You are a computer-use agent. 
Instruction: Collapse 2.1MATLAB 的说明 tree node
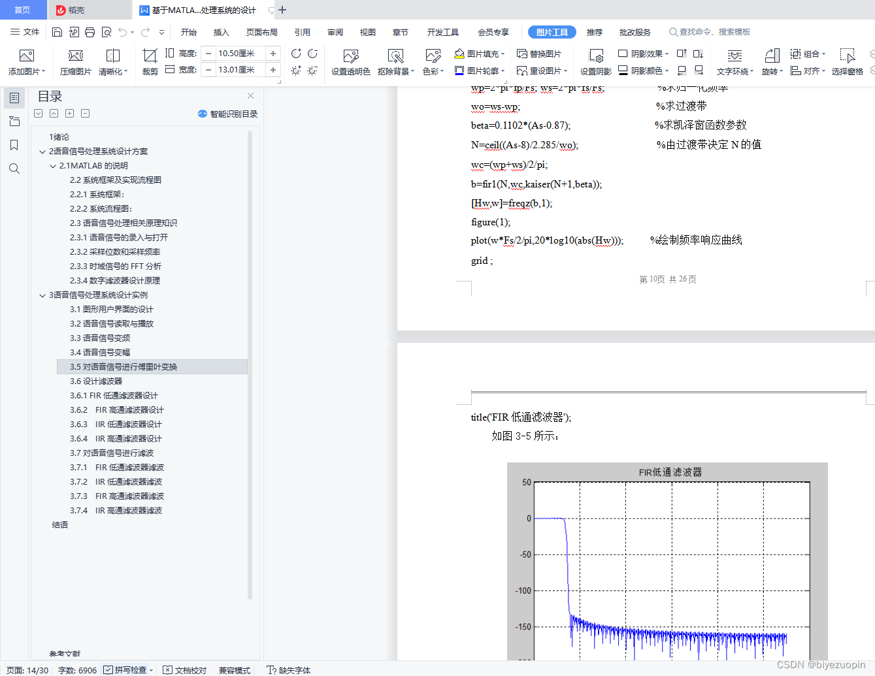pyautogui.click(x=53, y=166)
